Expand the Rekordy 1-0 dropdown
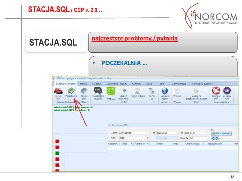 coord(205,138)
